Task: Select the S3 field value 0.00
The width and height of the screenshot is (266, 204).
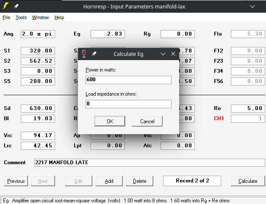Action: 38,71
